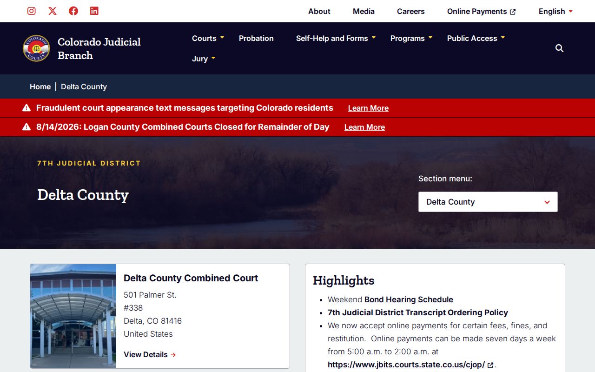This screenshot has height=372, width=595.
Task: Click the Delta County courthouse photo
Action: point(73,316)
